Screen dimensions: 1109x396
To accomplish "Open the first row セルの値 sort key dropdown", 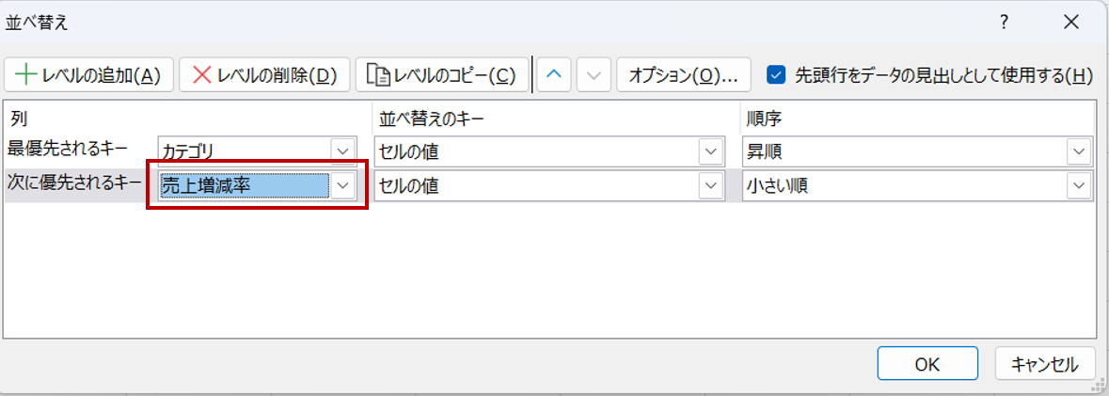I will pyautogui.click(x=710, y=150).
